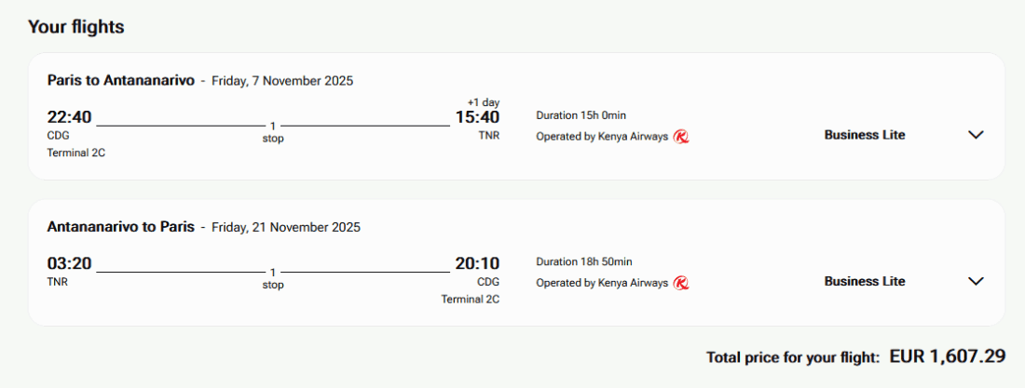
Task: Click the 20:10 arrival time at CDG
Action: coord(477,263)
